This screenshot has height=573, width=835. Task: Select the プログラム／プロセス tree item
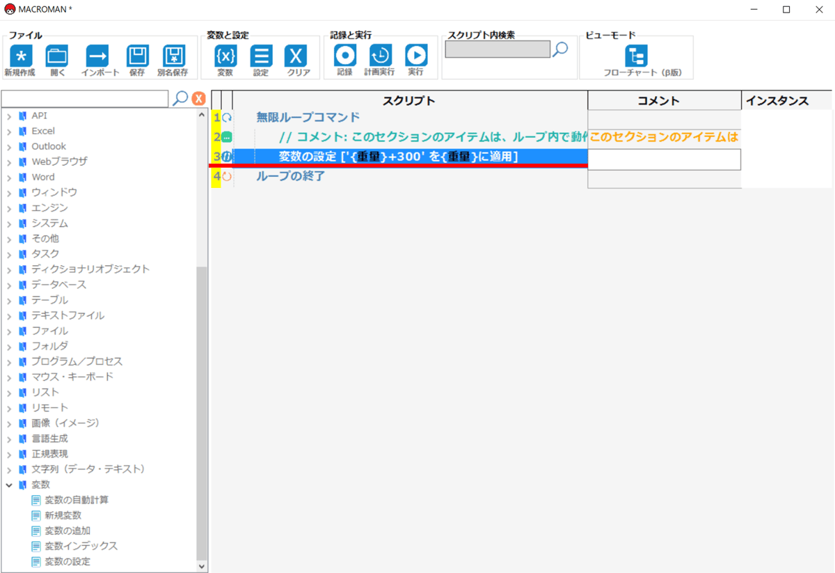77,361
